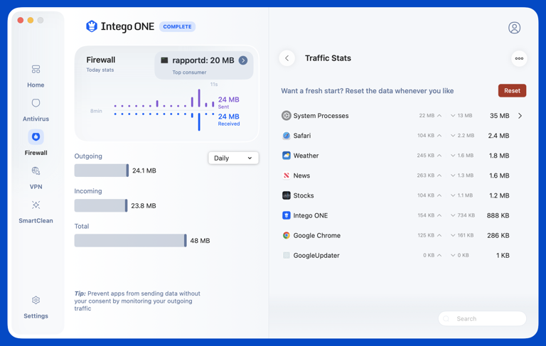Image resolution: width=546 pixels, height=346 pixels.
Task: Expand the System Processes row chevron
Action: pos(520,116)
